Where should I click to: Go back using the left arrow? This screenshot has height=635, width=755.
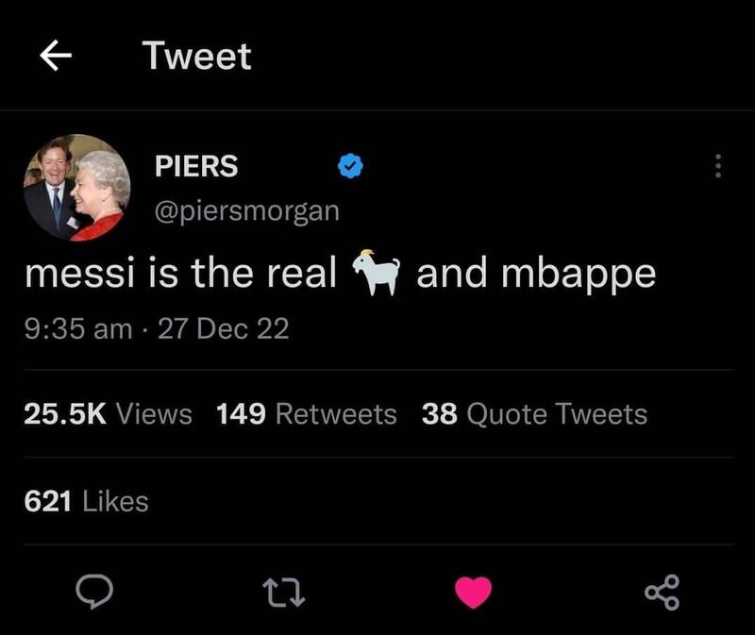click(56, 57)
